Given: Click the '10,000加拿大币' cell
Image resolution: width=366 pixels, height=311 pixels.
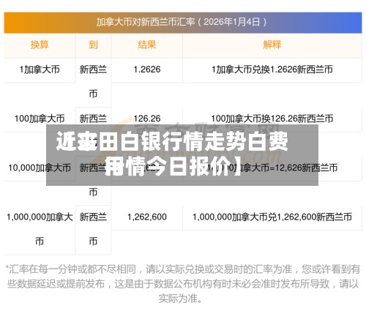Looking at the screenshot, I should click(x=40, y=168).
